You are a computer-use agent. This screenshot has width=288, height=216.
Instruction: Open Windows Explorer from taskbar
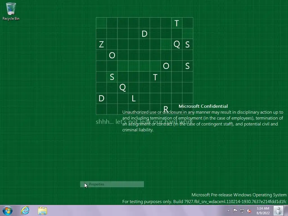click(x=42, y=210)
